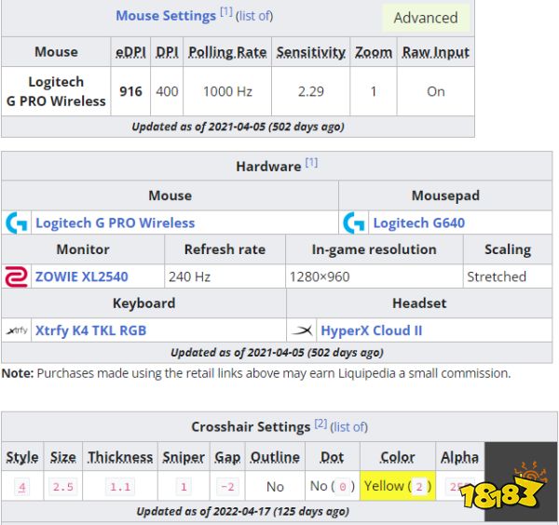Click the Raw Input value On
The image size is (559, 525).
point(436,91)
